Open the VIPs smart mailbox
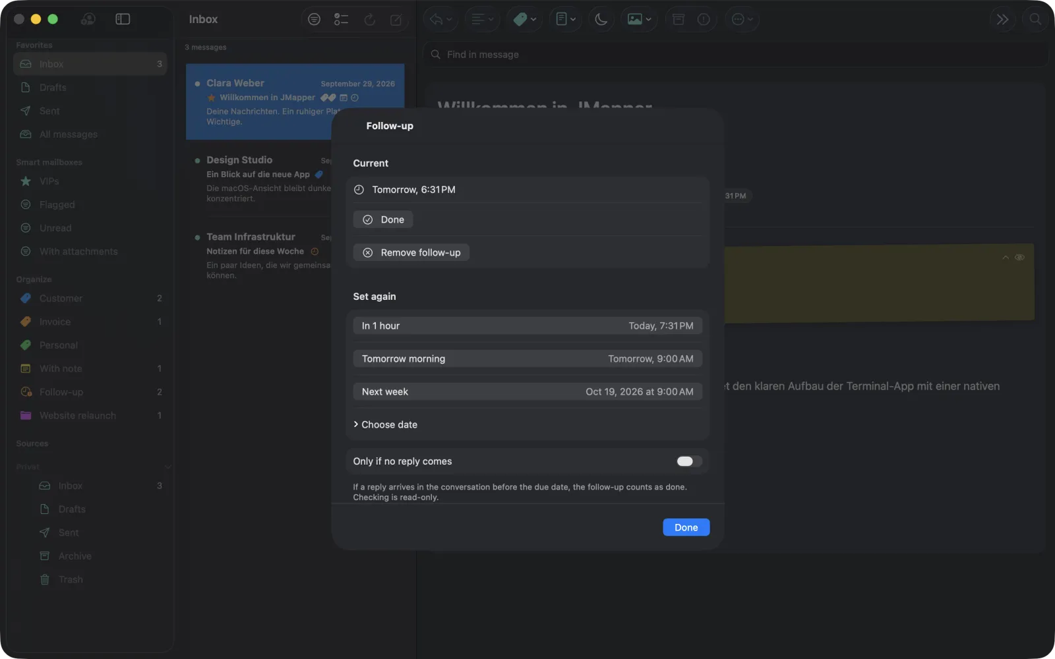Screen dimensions: 1055x659 pyautogui.click(x=90, y=181)
